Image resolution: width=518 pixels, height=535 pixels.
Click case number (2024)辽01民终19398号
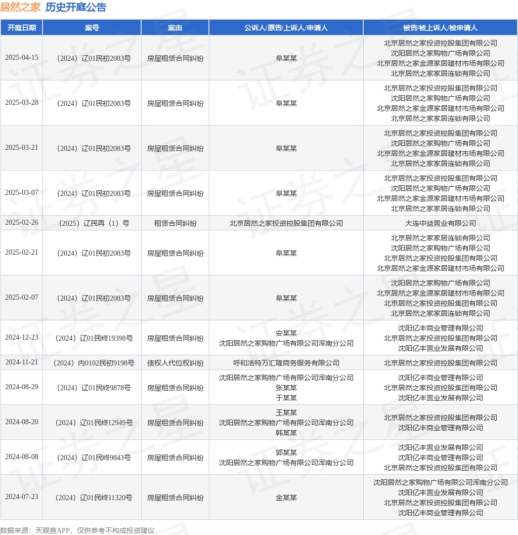[x=94, y=338]
